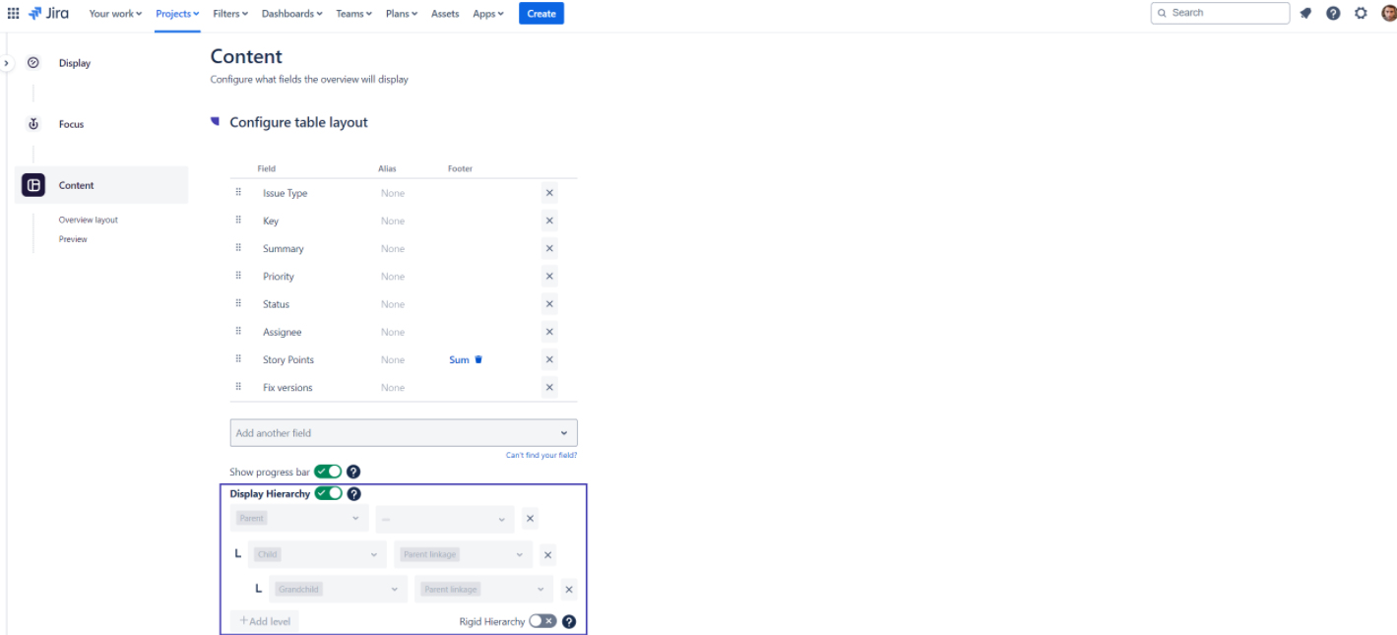
Task: Open the Add another field dropdown
Action: click(403, 432)
